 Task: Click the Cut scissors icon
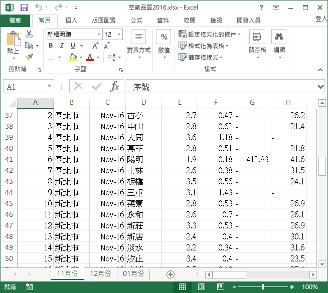29,34
